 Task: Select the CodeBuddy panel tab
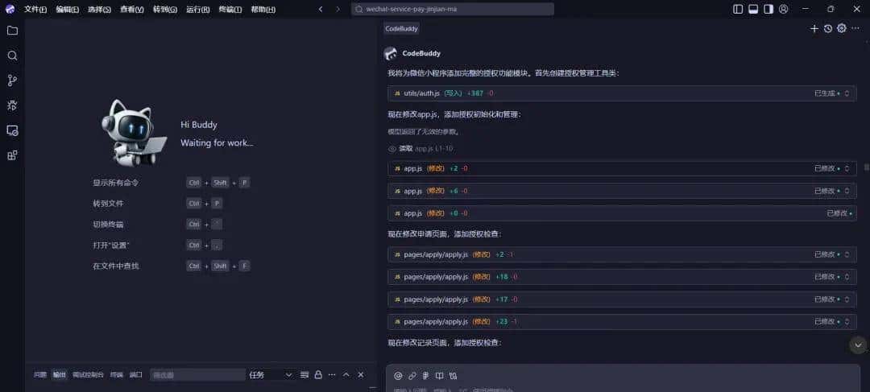(x=402, y=28)
